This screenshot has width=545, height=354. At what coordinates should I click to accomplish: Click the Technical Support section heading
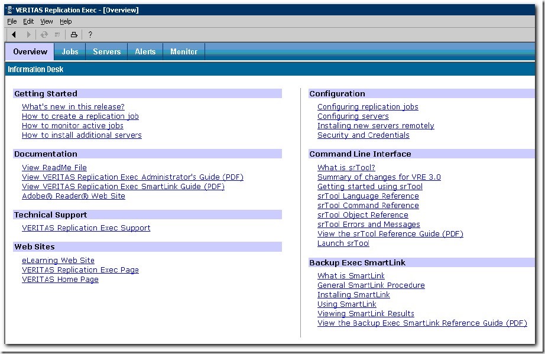tap(51, 215)
